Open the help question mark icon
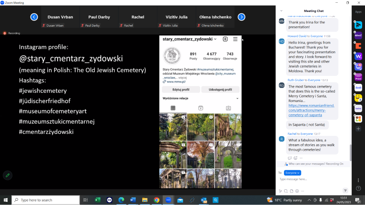 point(358,189)
